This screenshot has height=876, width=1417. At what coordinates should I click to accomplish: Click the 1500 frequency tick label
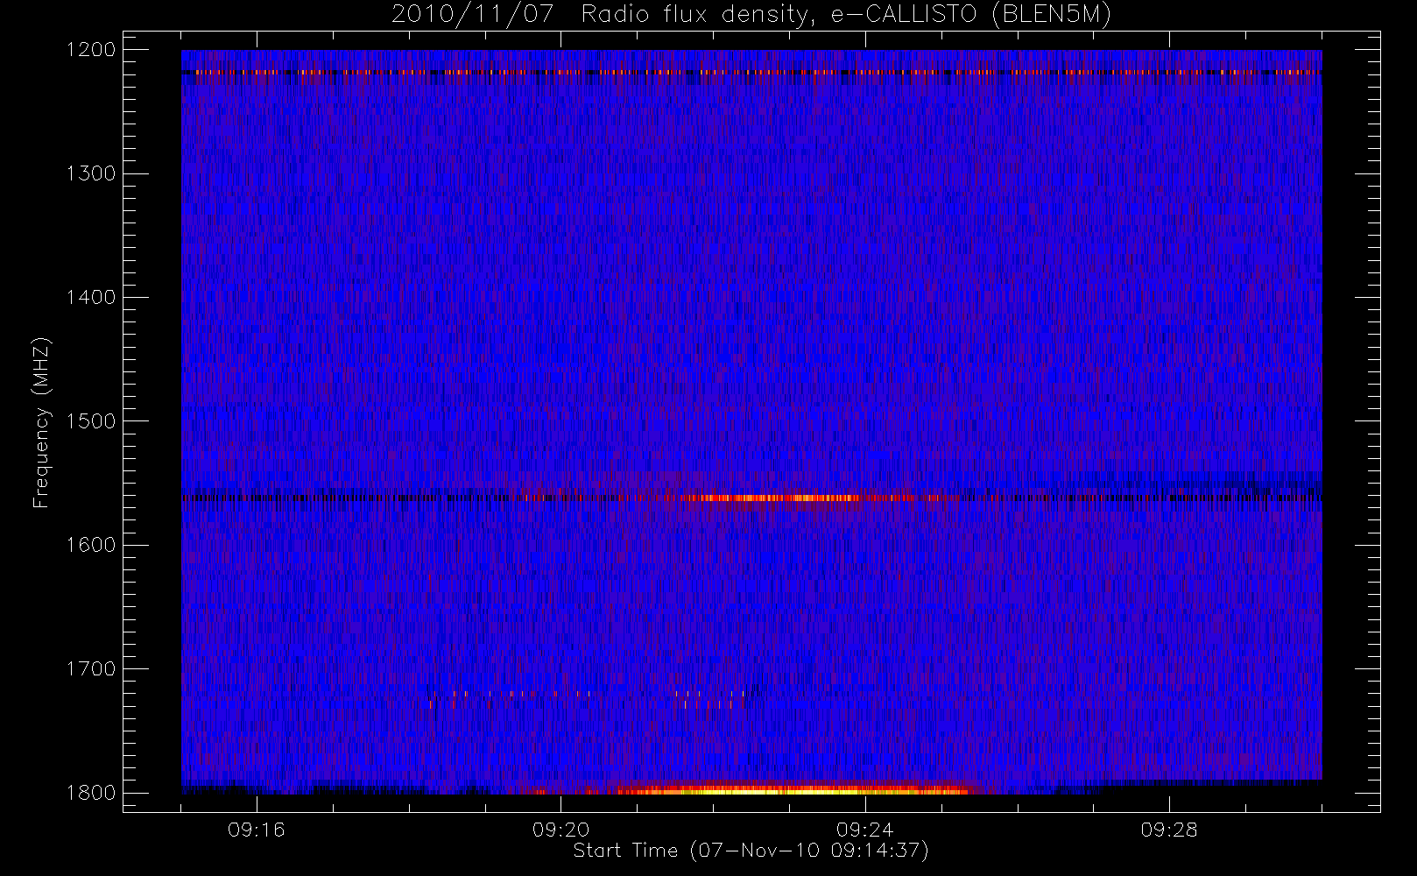91,421
